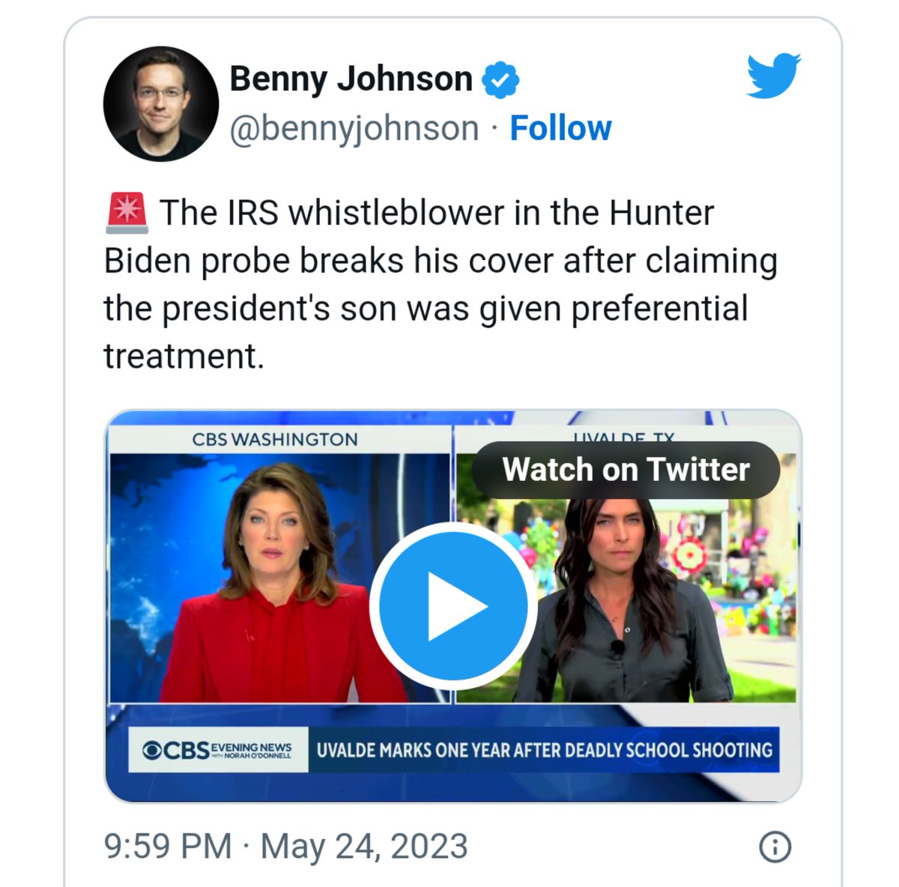Open the Benny Johnson display name

351,79
